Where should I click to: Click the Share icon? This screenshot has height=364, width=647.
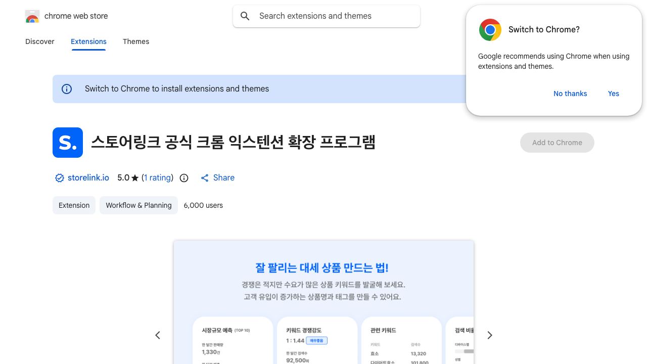pos(205,178)
